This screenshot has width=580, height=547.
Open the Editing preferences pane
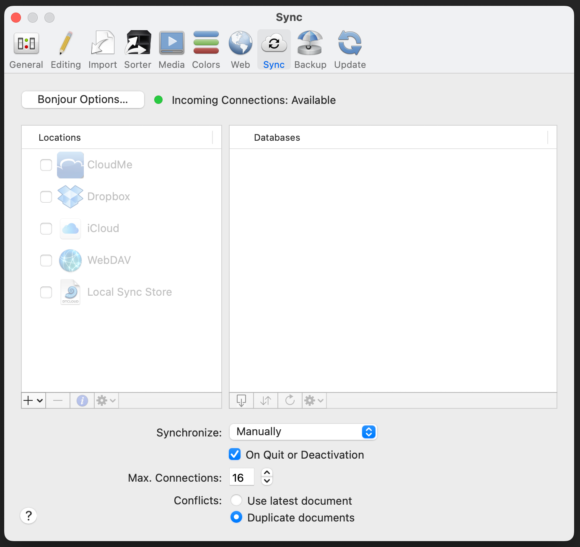click(x=65, y=50)
